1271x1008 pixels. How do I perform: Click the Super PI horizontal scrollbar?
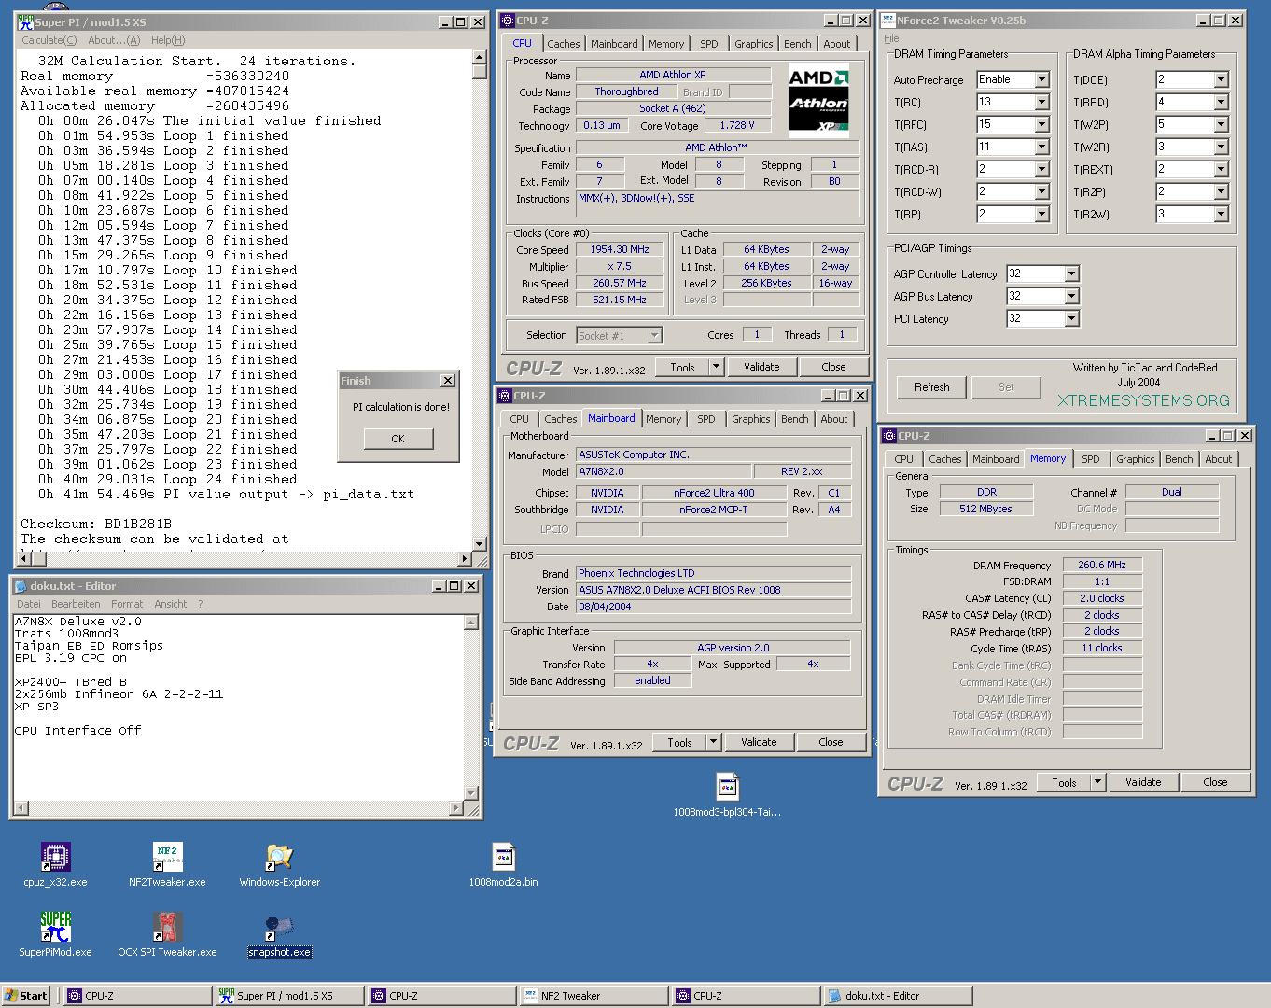pyautogui.click(x=245, y=559)
